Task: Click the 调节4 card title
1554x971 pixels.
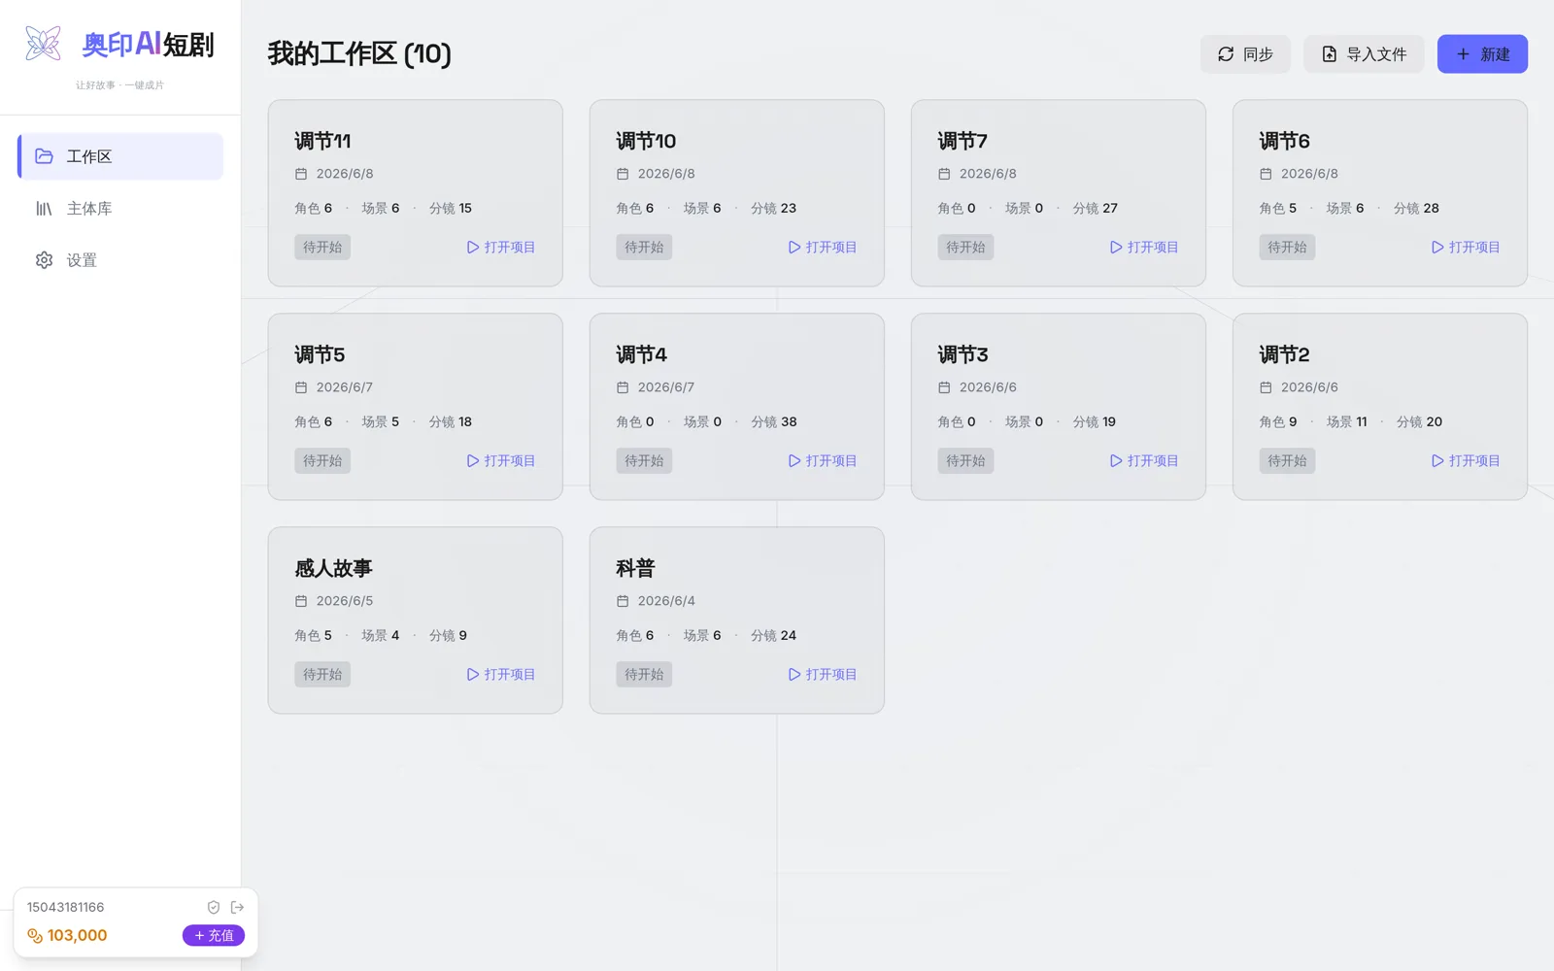Action: click(x=641, y=354)
